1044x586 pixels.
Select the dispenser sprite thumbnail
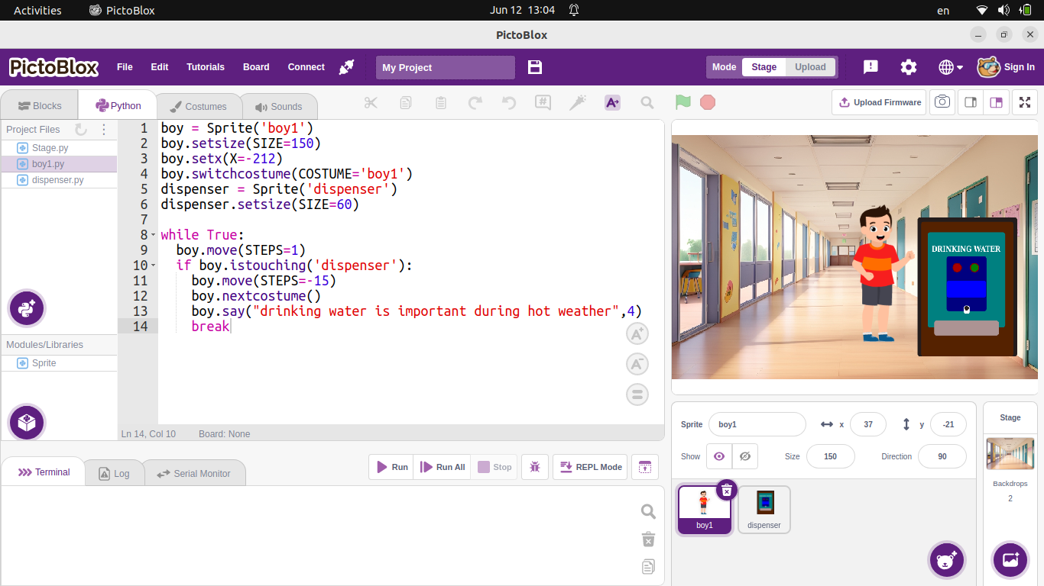(x=764, y=509)
